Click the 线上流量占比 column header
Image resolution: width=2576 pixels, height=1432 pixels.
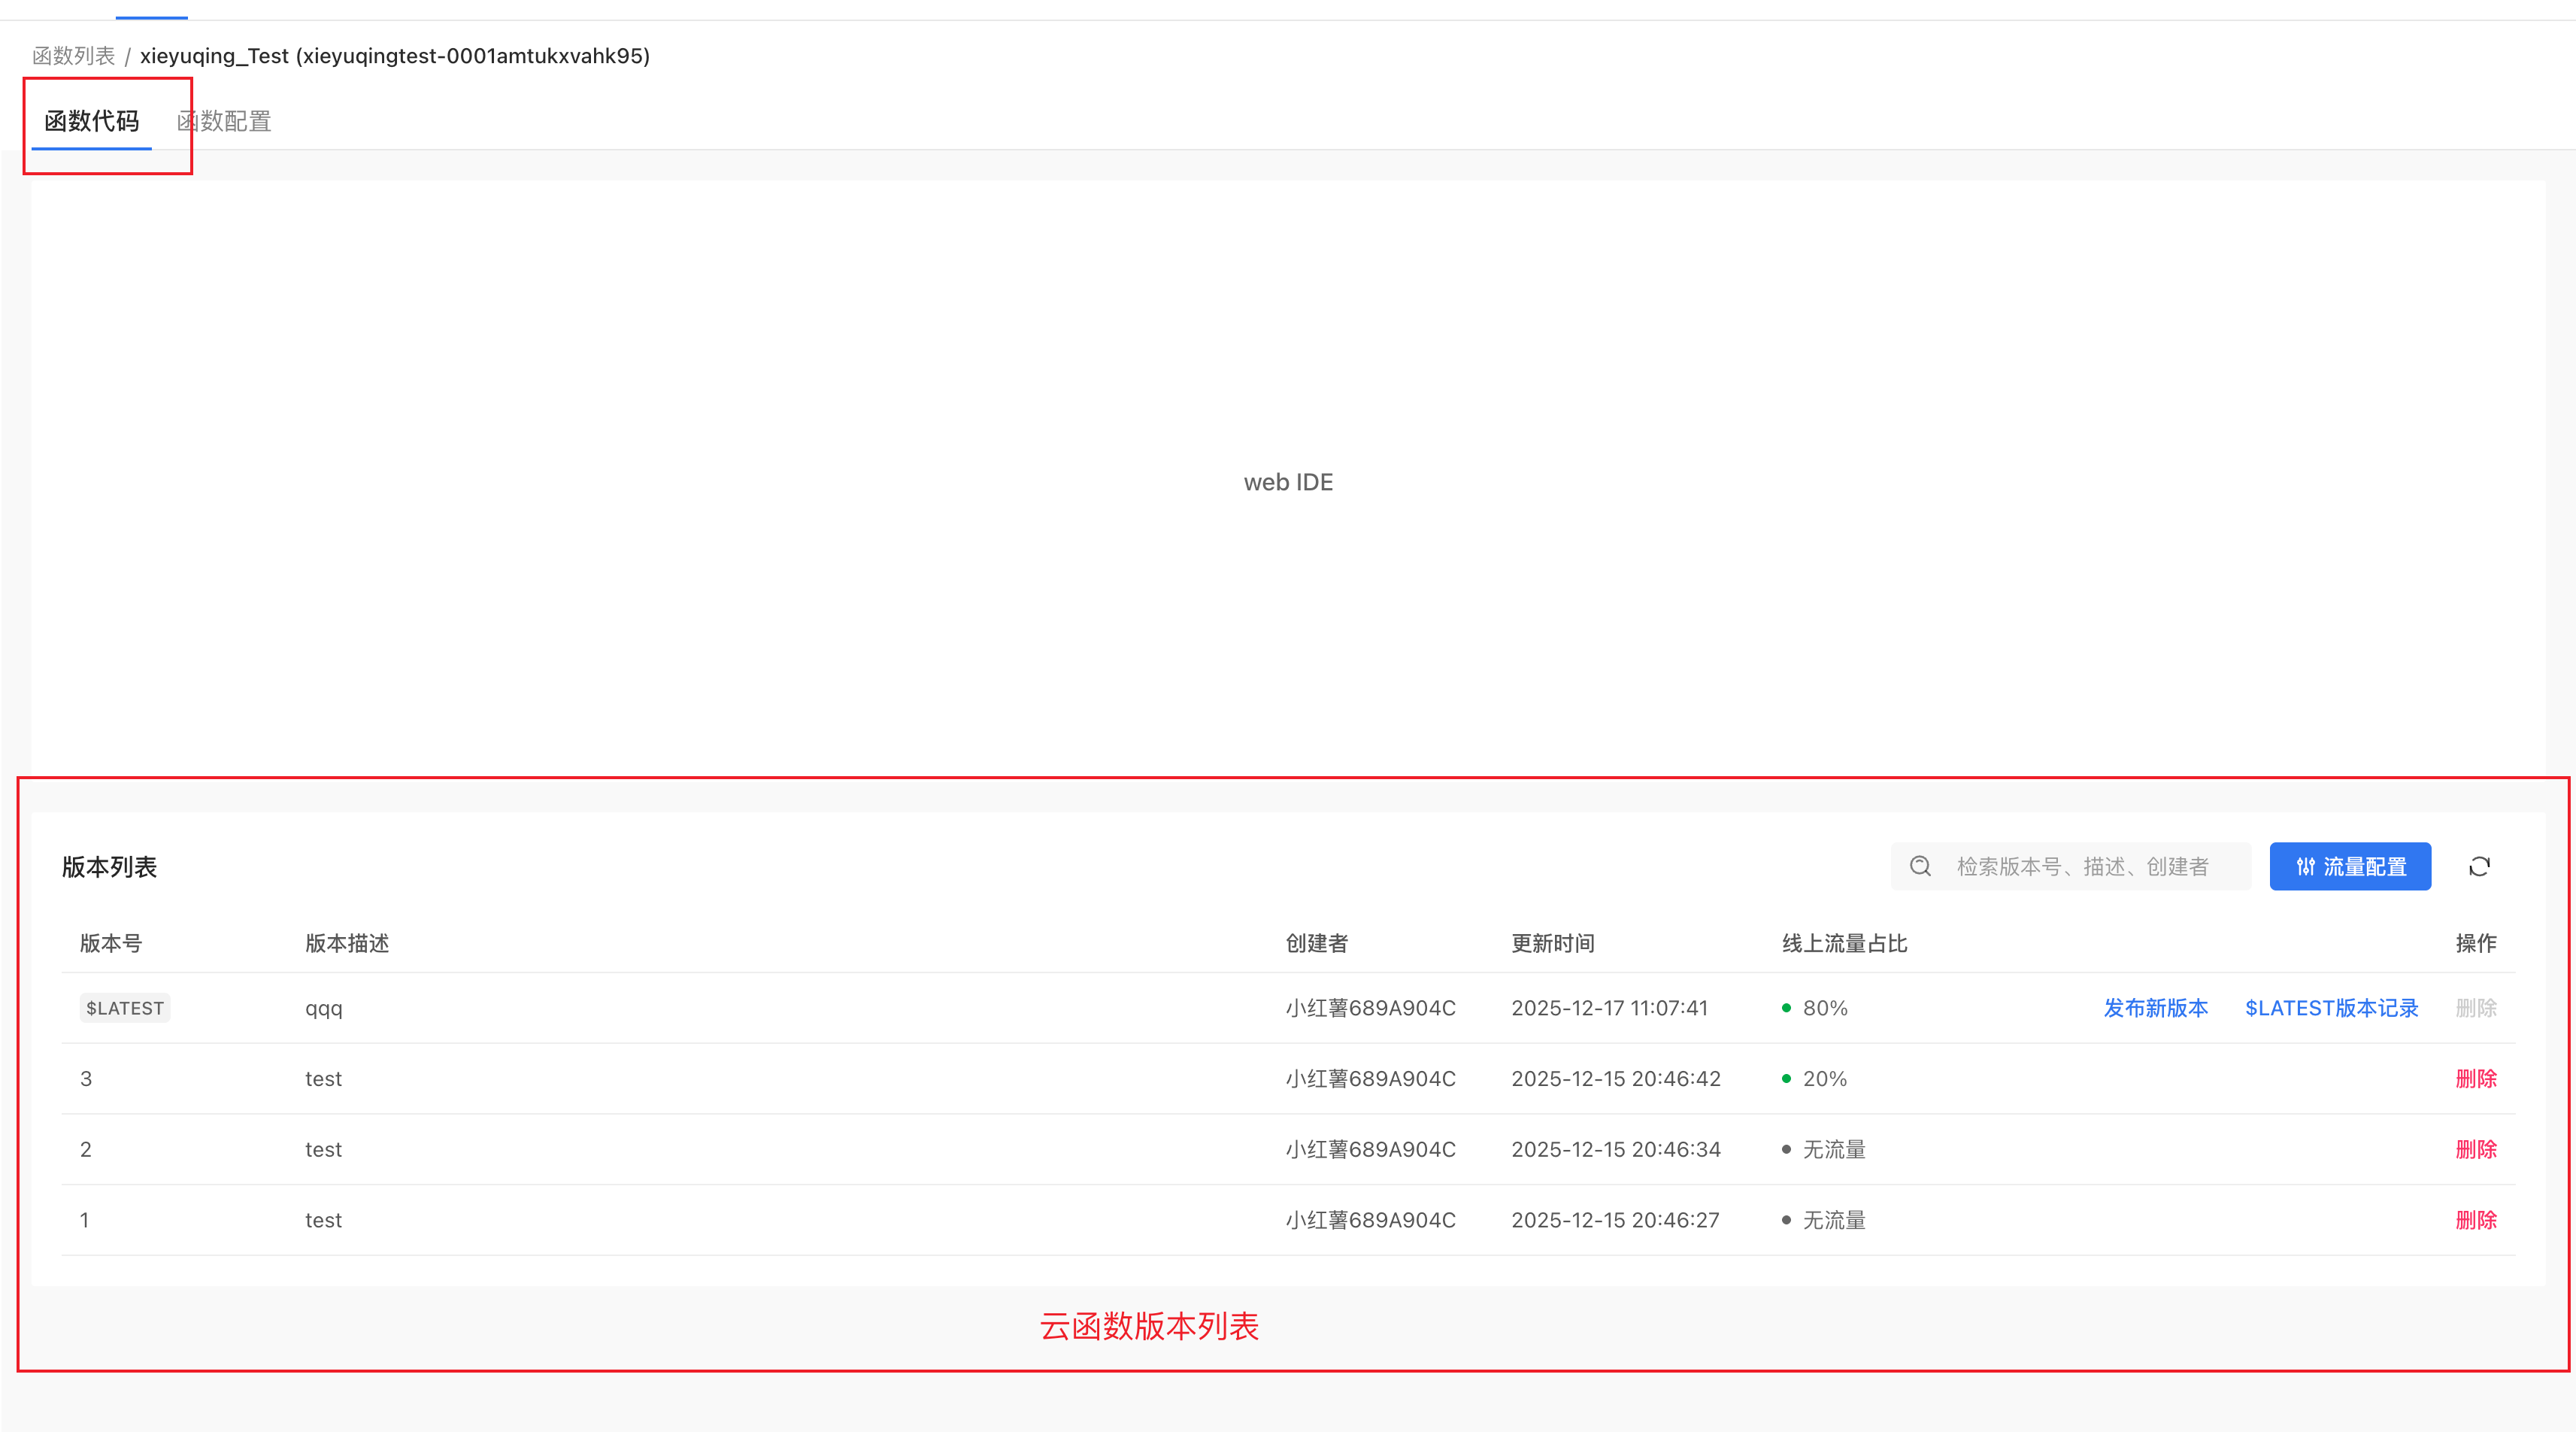coord(1844,943)
